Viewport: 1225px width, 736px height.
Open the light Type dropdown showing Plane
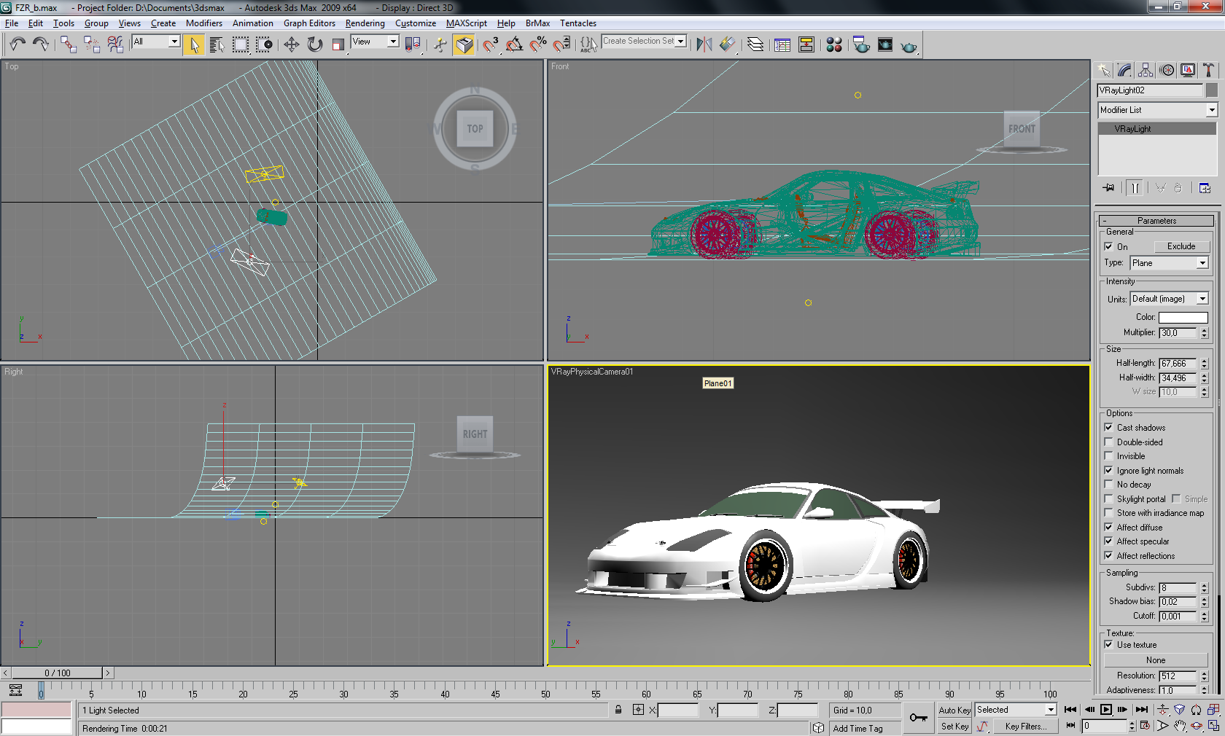click(x=1169, y=263)
